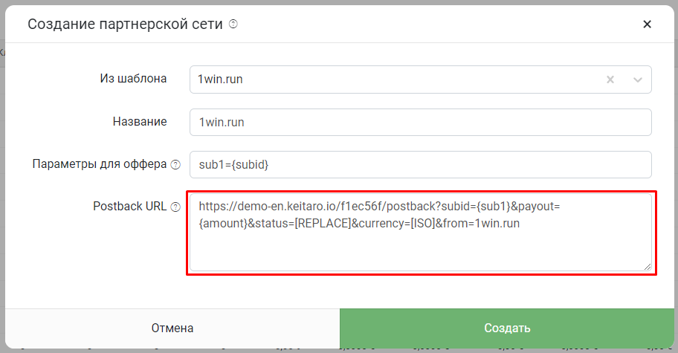
Task: Clear the selected 1win.run template
Action: point(610,80)
